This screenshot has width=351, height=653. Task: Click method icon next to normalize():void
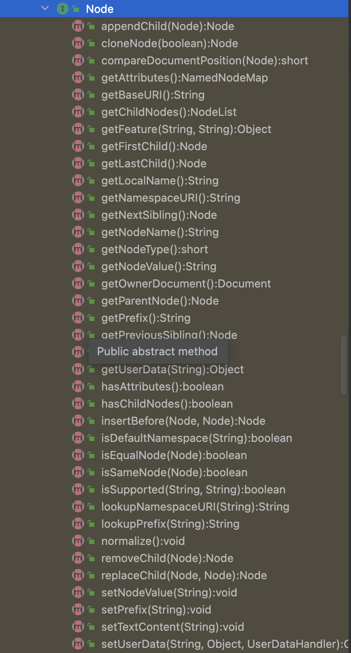[78, 541]
